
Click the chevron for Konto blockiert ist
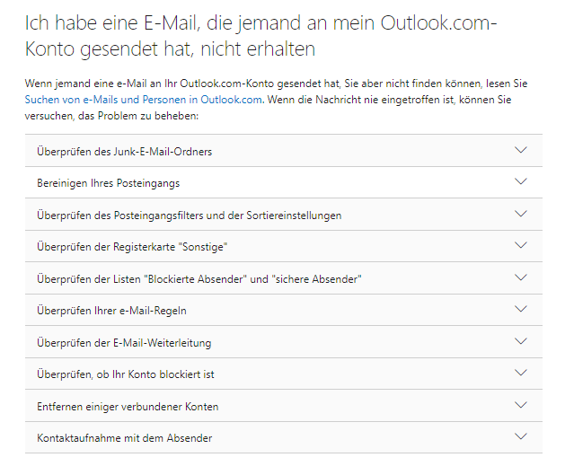(521, 373)
